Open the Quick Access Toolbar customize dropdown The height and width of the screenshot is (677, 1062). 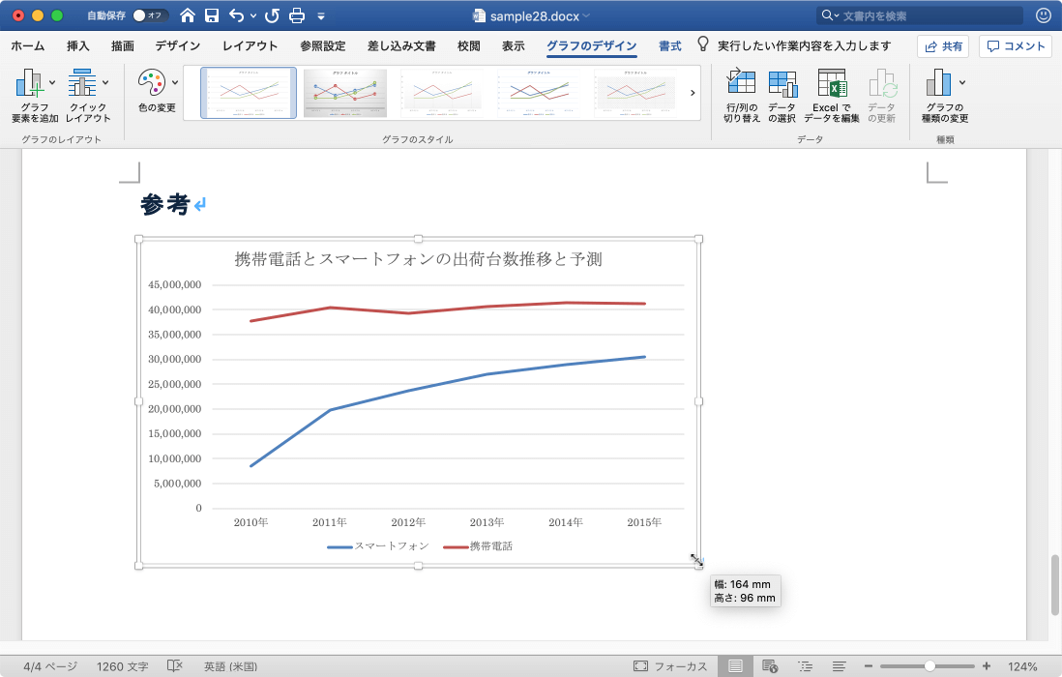pos(321,16)
